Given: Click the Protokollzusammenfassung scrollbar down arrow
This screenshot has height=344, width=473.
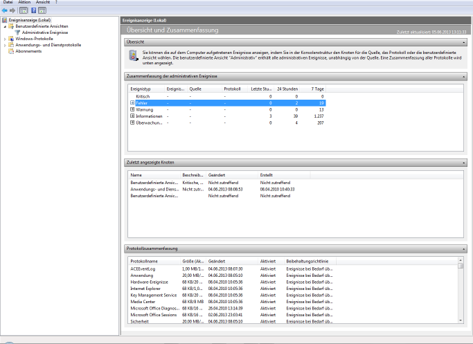Looking at the screenshot, I should click(x=461, y=320).
